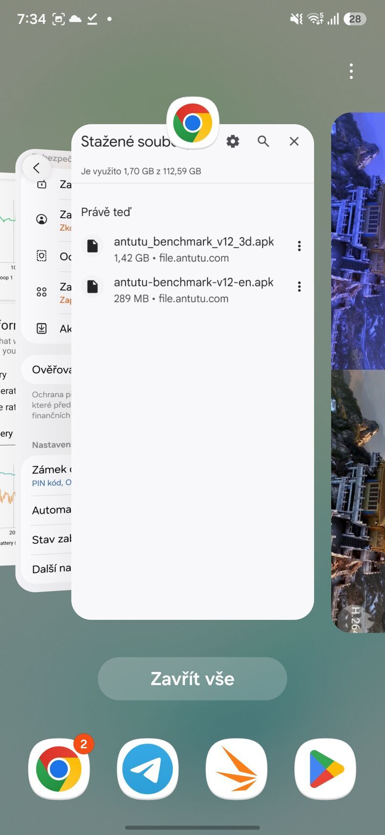Tap the Chrome app icon above the card
The height and width of the screenshot is (835, 385).
tap(192, 123)
